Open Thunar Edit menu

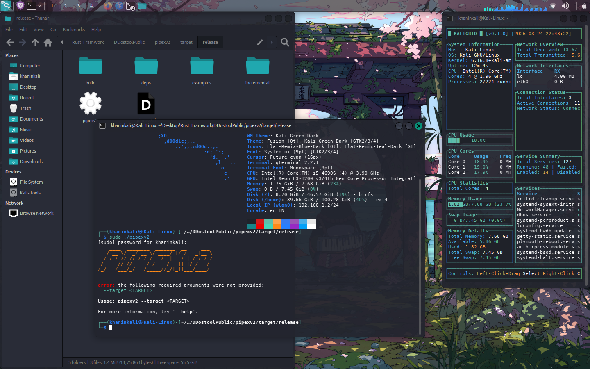[x=23, y=30]
